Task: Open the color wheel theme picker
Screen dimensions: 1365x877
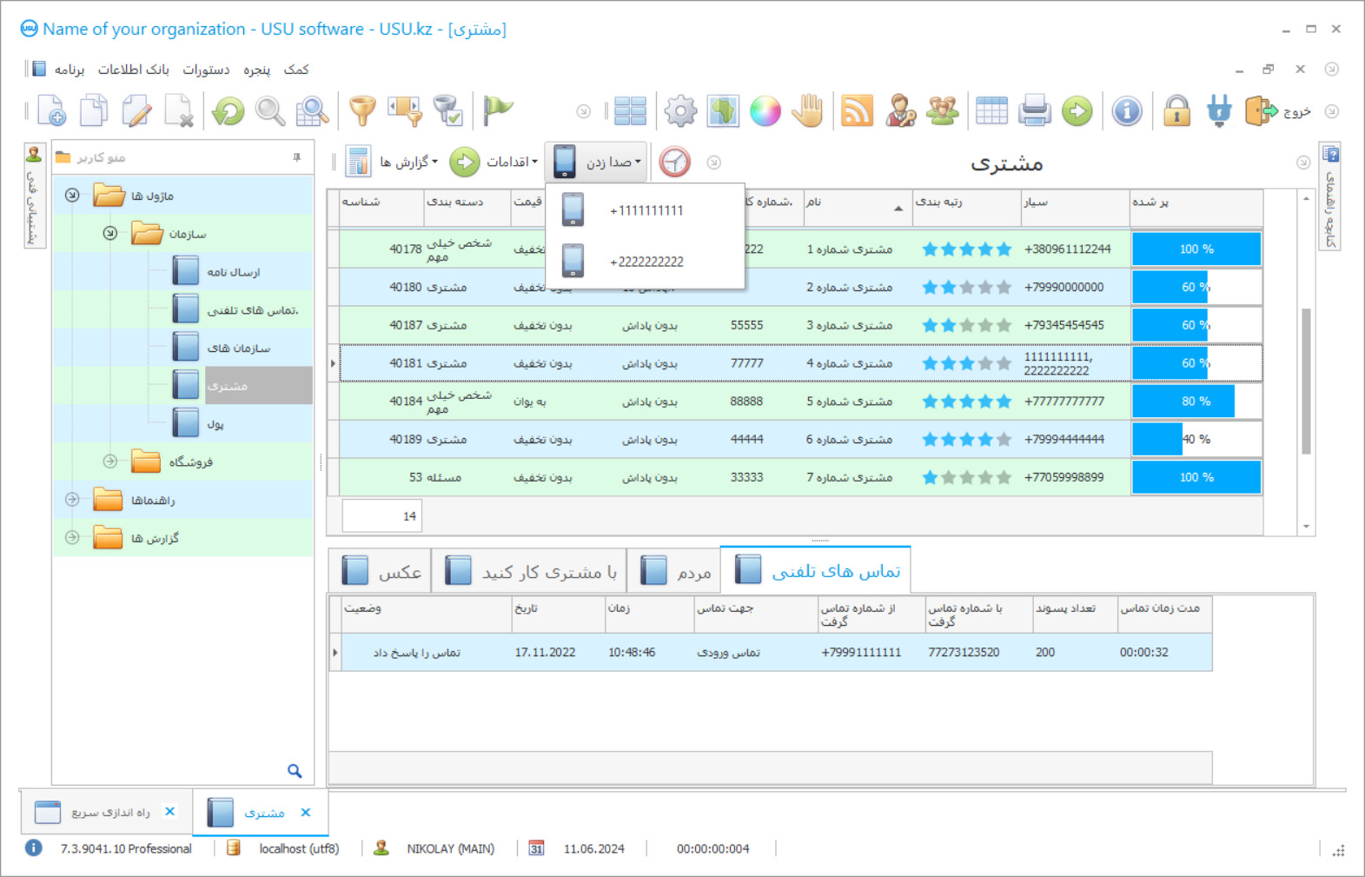Action: [765, 111]
